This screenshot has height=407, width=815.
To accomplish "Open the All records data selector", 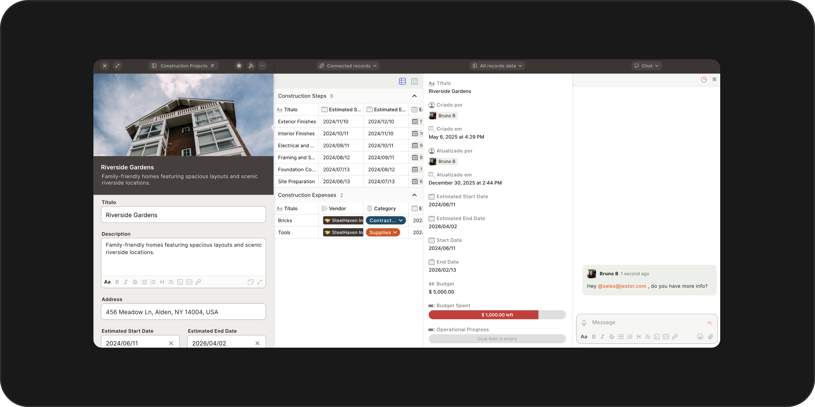I will (x=497, y=66).
